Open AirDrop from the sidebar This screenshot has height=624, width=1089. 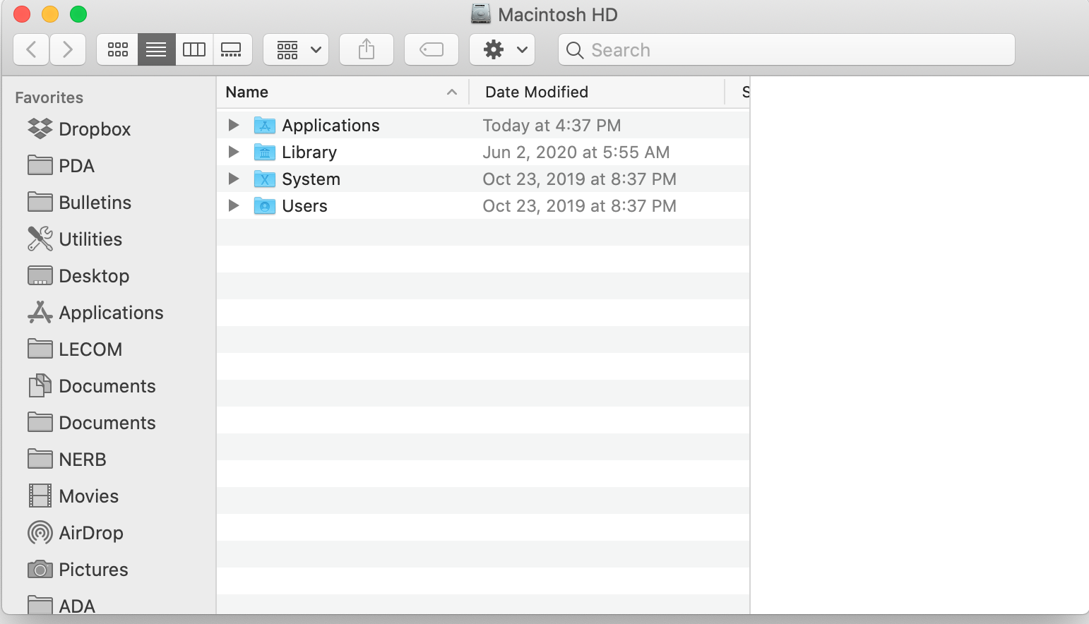pyautogui.click(x=76, y=533)
